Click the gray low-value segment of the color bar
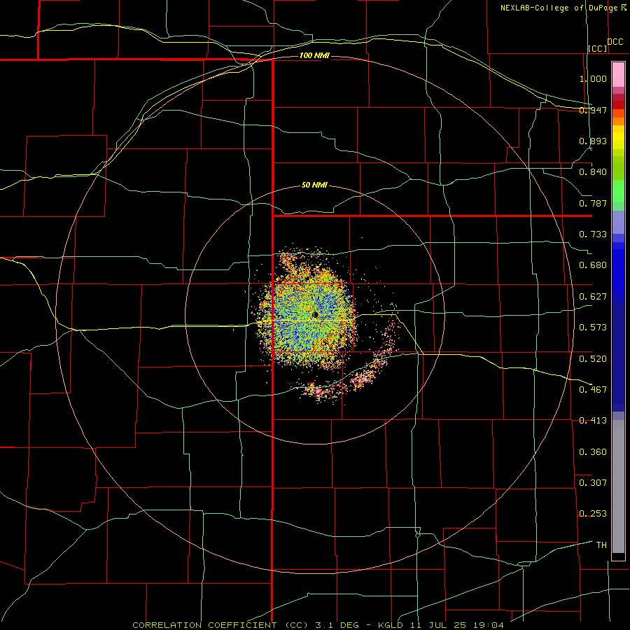 coord(618,486)
